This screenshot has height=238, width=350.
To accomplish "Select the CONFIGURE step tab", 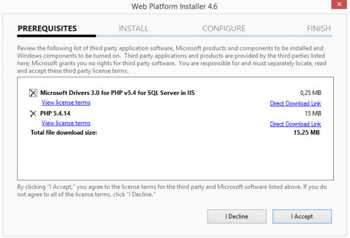I will [224, 28].
